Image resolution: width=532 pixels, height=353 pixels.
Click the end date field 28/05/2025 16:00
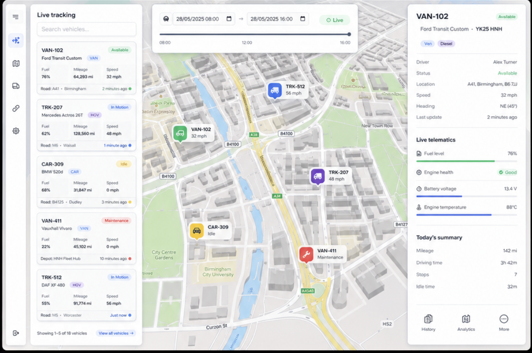pos(278,19)
